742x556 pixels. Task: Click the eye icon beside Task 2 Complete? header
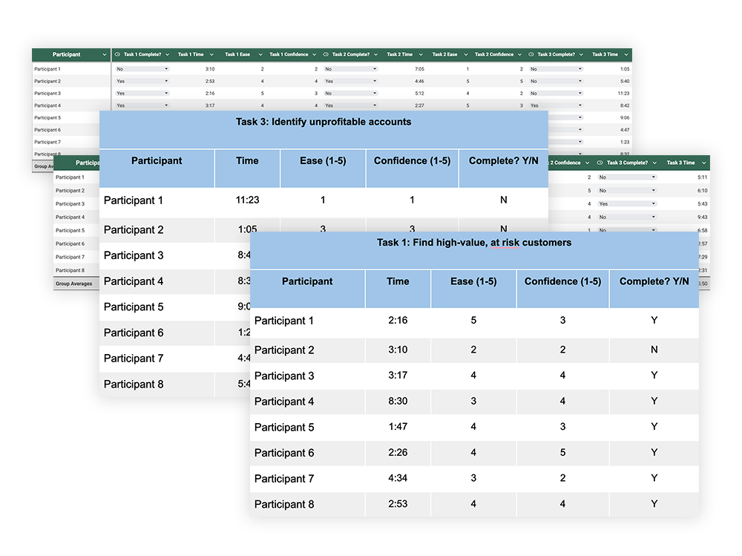click(x=326, y=54)
